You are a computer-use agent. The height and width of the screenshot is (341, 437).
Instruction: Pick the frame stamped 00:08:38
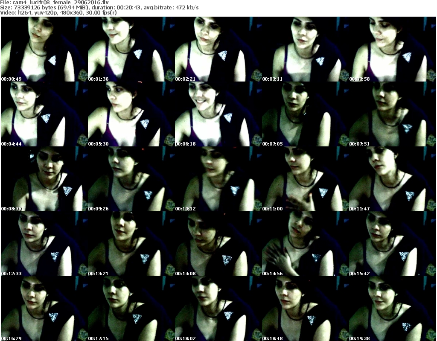pyautogui.click(x=44, y=179)
